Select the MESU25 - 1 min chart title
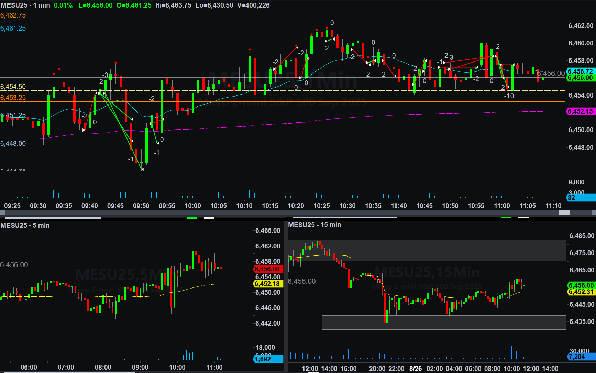596x373 pixels. pyautogui.click(x=25, y=5)
